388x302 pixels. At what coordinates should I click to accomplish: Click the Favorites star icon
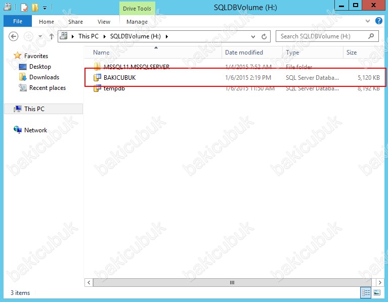[x=17, y=56]
